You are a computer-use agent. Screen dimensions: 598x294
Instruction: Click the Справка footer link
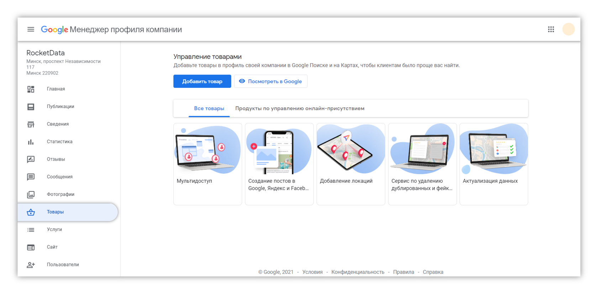coord(433,272)
